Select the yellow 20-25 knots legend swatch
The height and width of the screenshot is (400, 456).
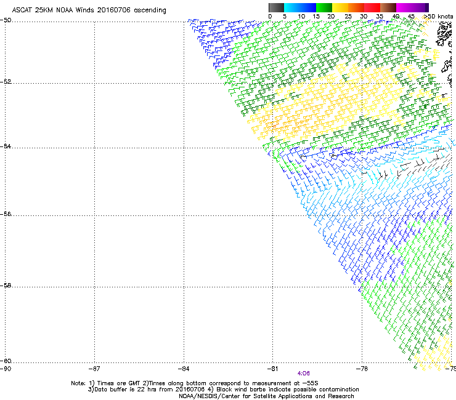(340, 7)
